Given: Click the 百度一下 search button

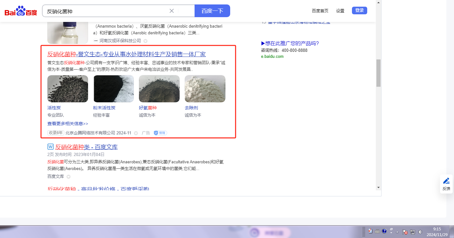Looking at the screenshot, I should pos(212,11).
